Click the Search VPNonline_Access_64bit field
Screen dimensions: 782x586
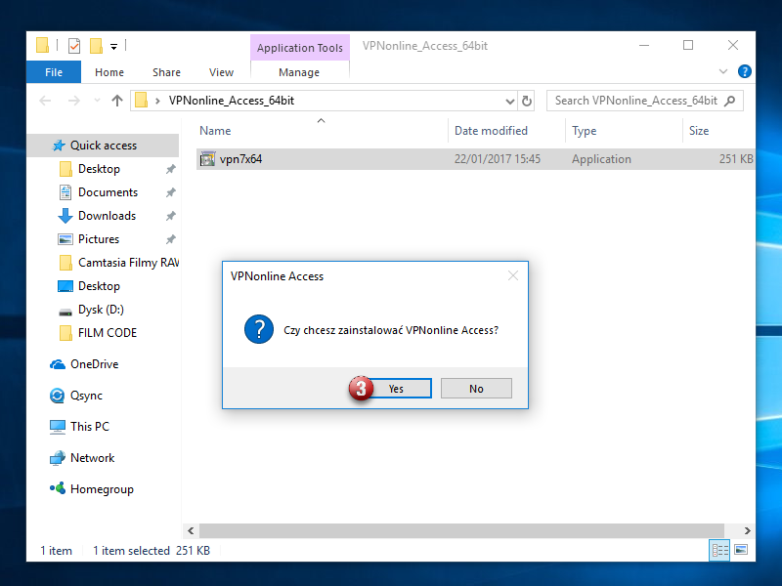tap(645, 101)
